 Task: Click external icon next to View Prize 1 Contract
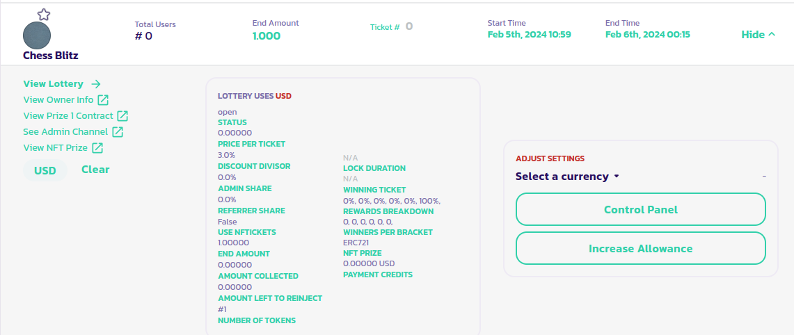[x=122, y=116]
